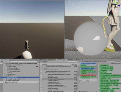Collapse the DOTSDynamicBone scene root

point(4,63)
